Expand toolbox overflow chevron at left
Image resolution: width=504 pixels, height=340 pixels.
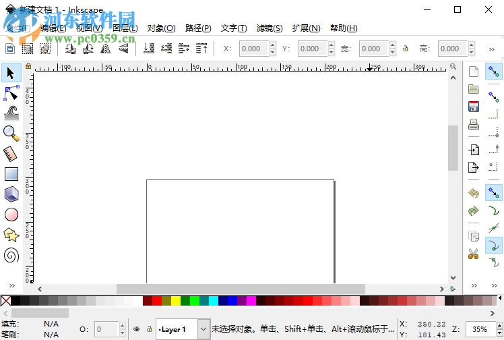pos(12,285)
